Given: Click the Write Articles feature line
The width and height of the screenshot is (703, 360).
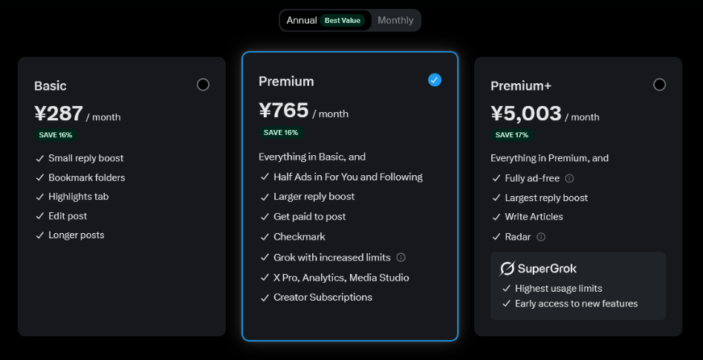Looking at the screenshot, I should click(x=534, y=217).
